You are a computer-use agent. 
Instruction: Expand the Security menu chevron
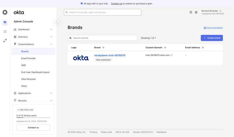(51, 101)
